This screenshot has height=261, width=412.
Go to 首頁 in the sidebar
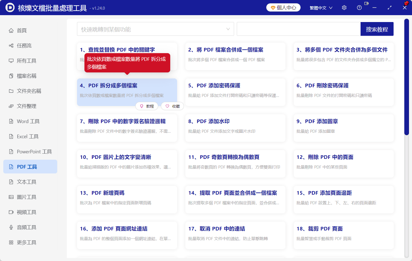(x=30, y=30)
